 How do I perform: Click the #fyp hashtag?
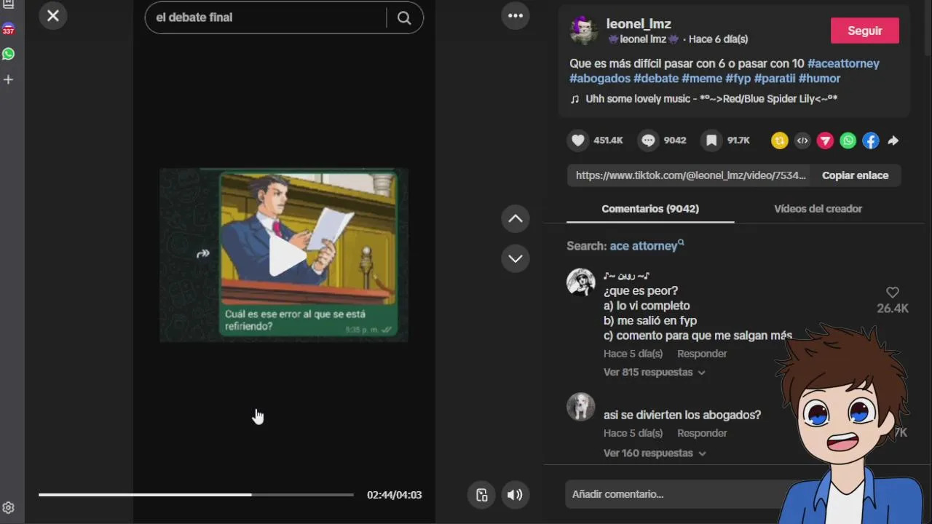(738, 79)
